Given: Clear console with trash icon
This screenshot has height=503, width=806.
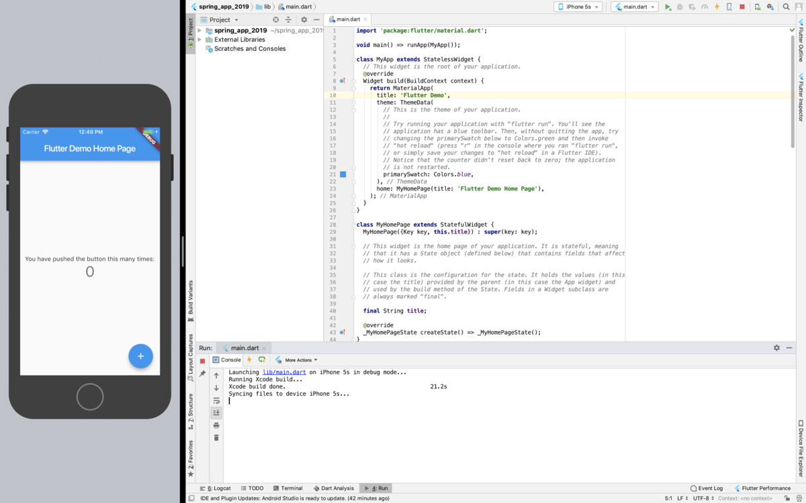Looking at the screenshot, I should click(x=216, y=438).
